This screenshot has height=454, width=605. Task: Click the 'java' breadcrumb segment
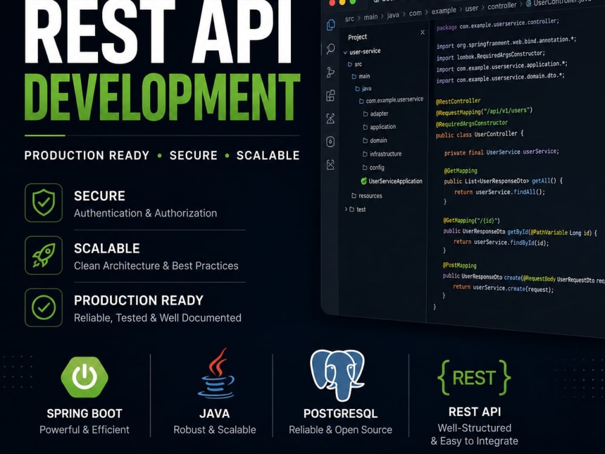[x=393, y=15]
